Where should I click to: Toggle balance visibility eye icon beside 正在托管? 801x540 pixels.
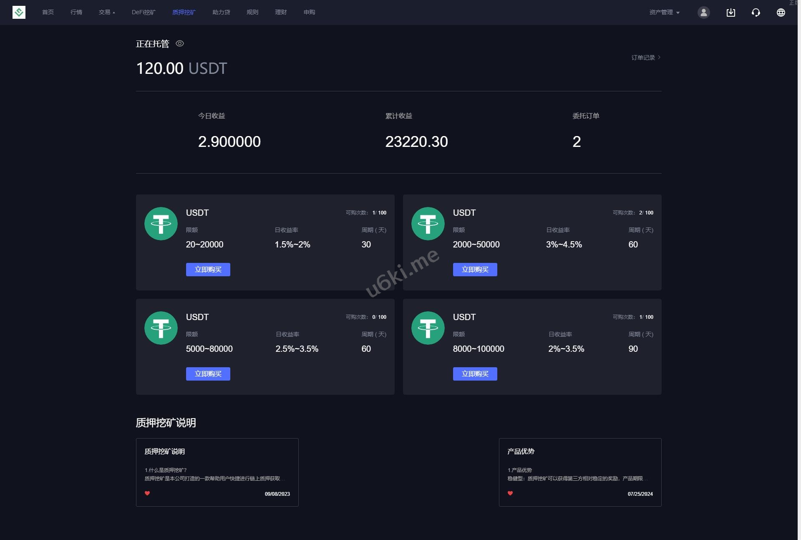pyautogui.click(x=180, y=43)
